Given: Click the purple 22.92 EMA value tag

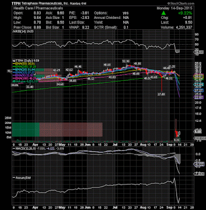Looking at the screenshot, I should [198, 97].
